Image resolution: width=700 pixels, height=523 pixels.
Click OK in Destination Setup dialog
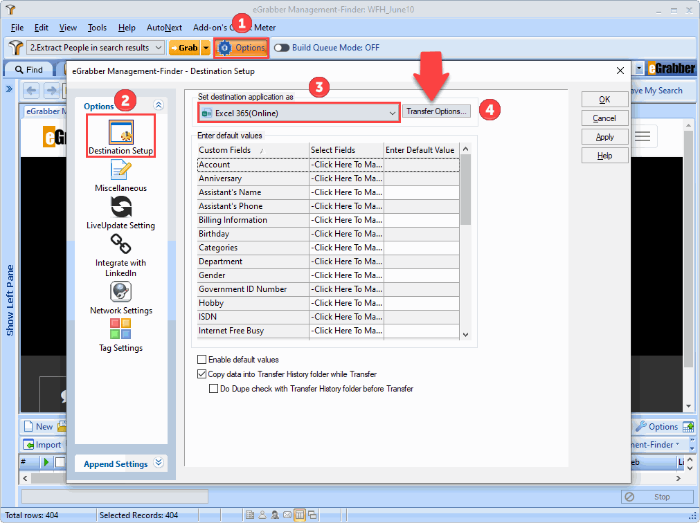click(604, 100)
